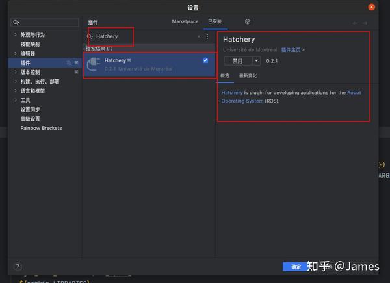Select the 最新变化 tab
The height and width of the screenshot is (283, 390).
(248, 75)
